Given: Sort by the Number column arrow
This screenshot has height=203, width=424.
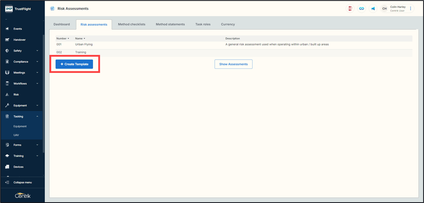Looking at the screenshot, I should (x=68, y=39).
